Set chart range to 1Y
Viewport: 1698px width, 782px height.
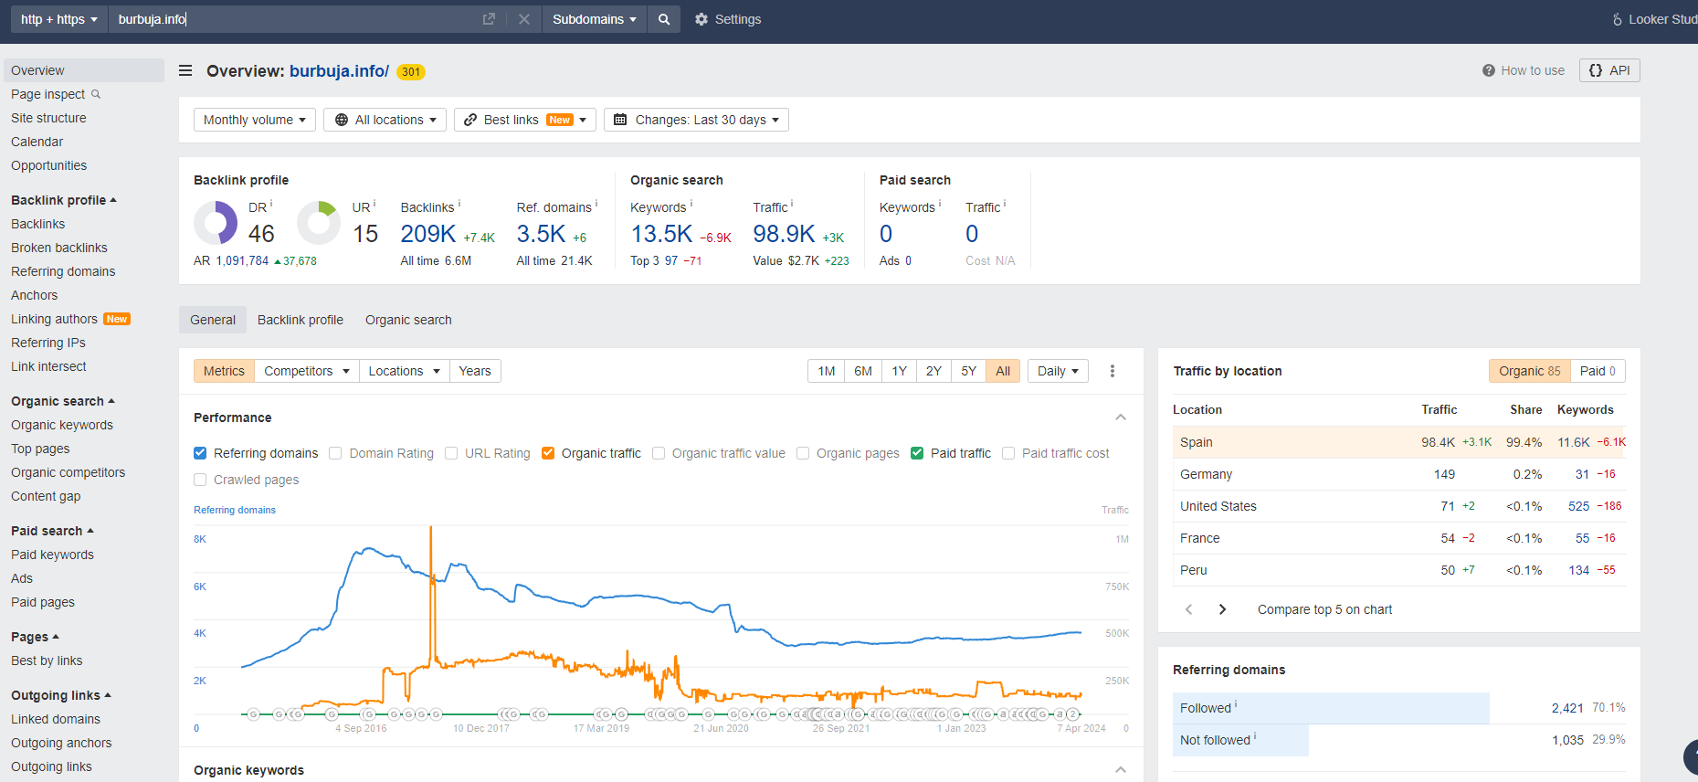click(x=900, y=371)
